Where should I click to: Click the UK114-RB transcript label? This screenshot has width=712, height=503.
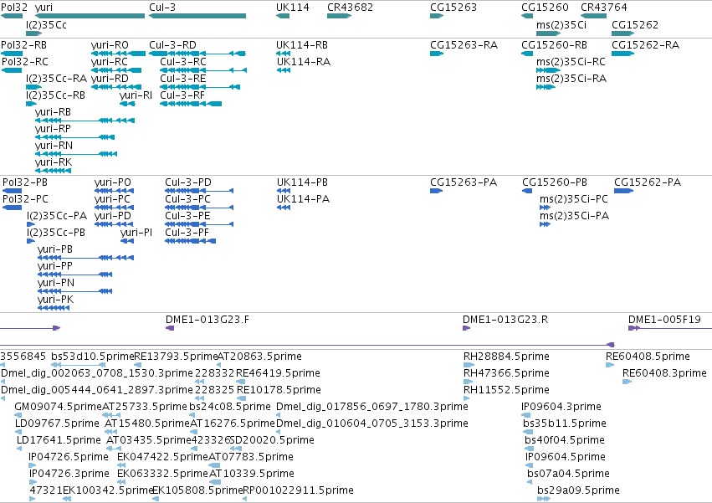pyautogui.click(x=302, y=45)
